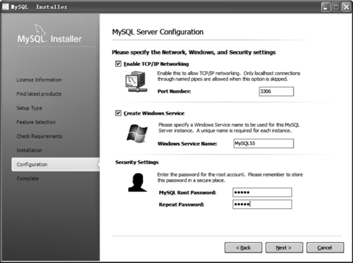
Task: Click the MySQL Server Configuration heading
Action: pyautogui.click(x=158, y=32)
